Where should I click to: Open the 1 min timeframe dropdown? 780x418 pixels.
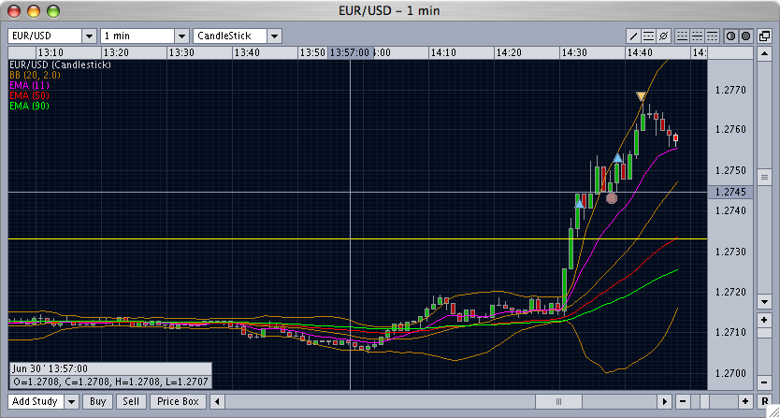point(181,36)
